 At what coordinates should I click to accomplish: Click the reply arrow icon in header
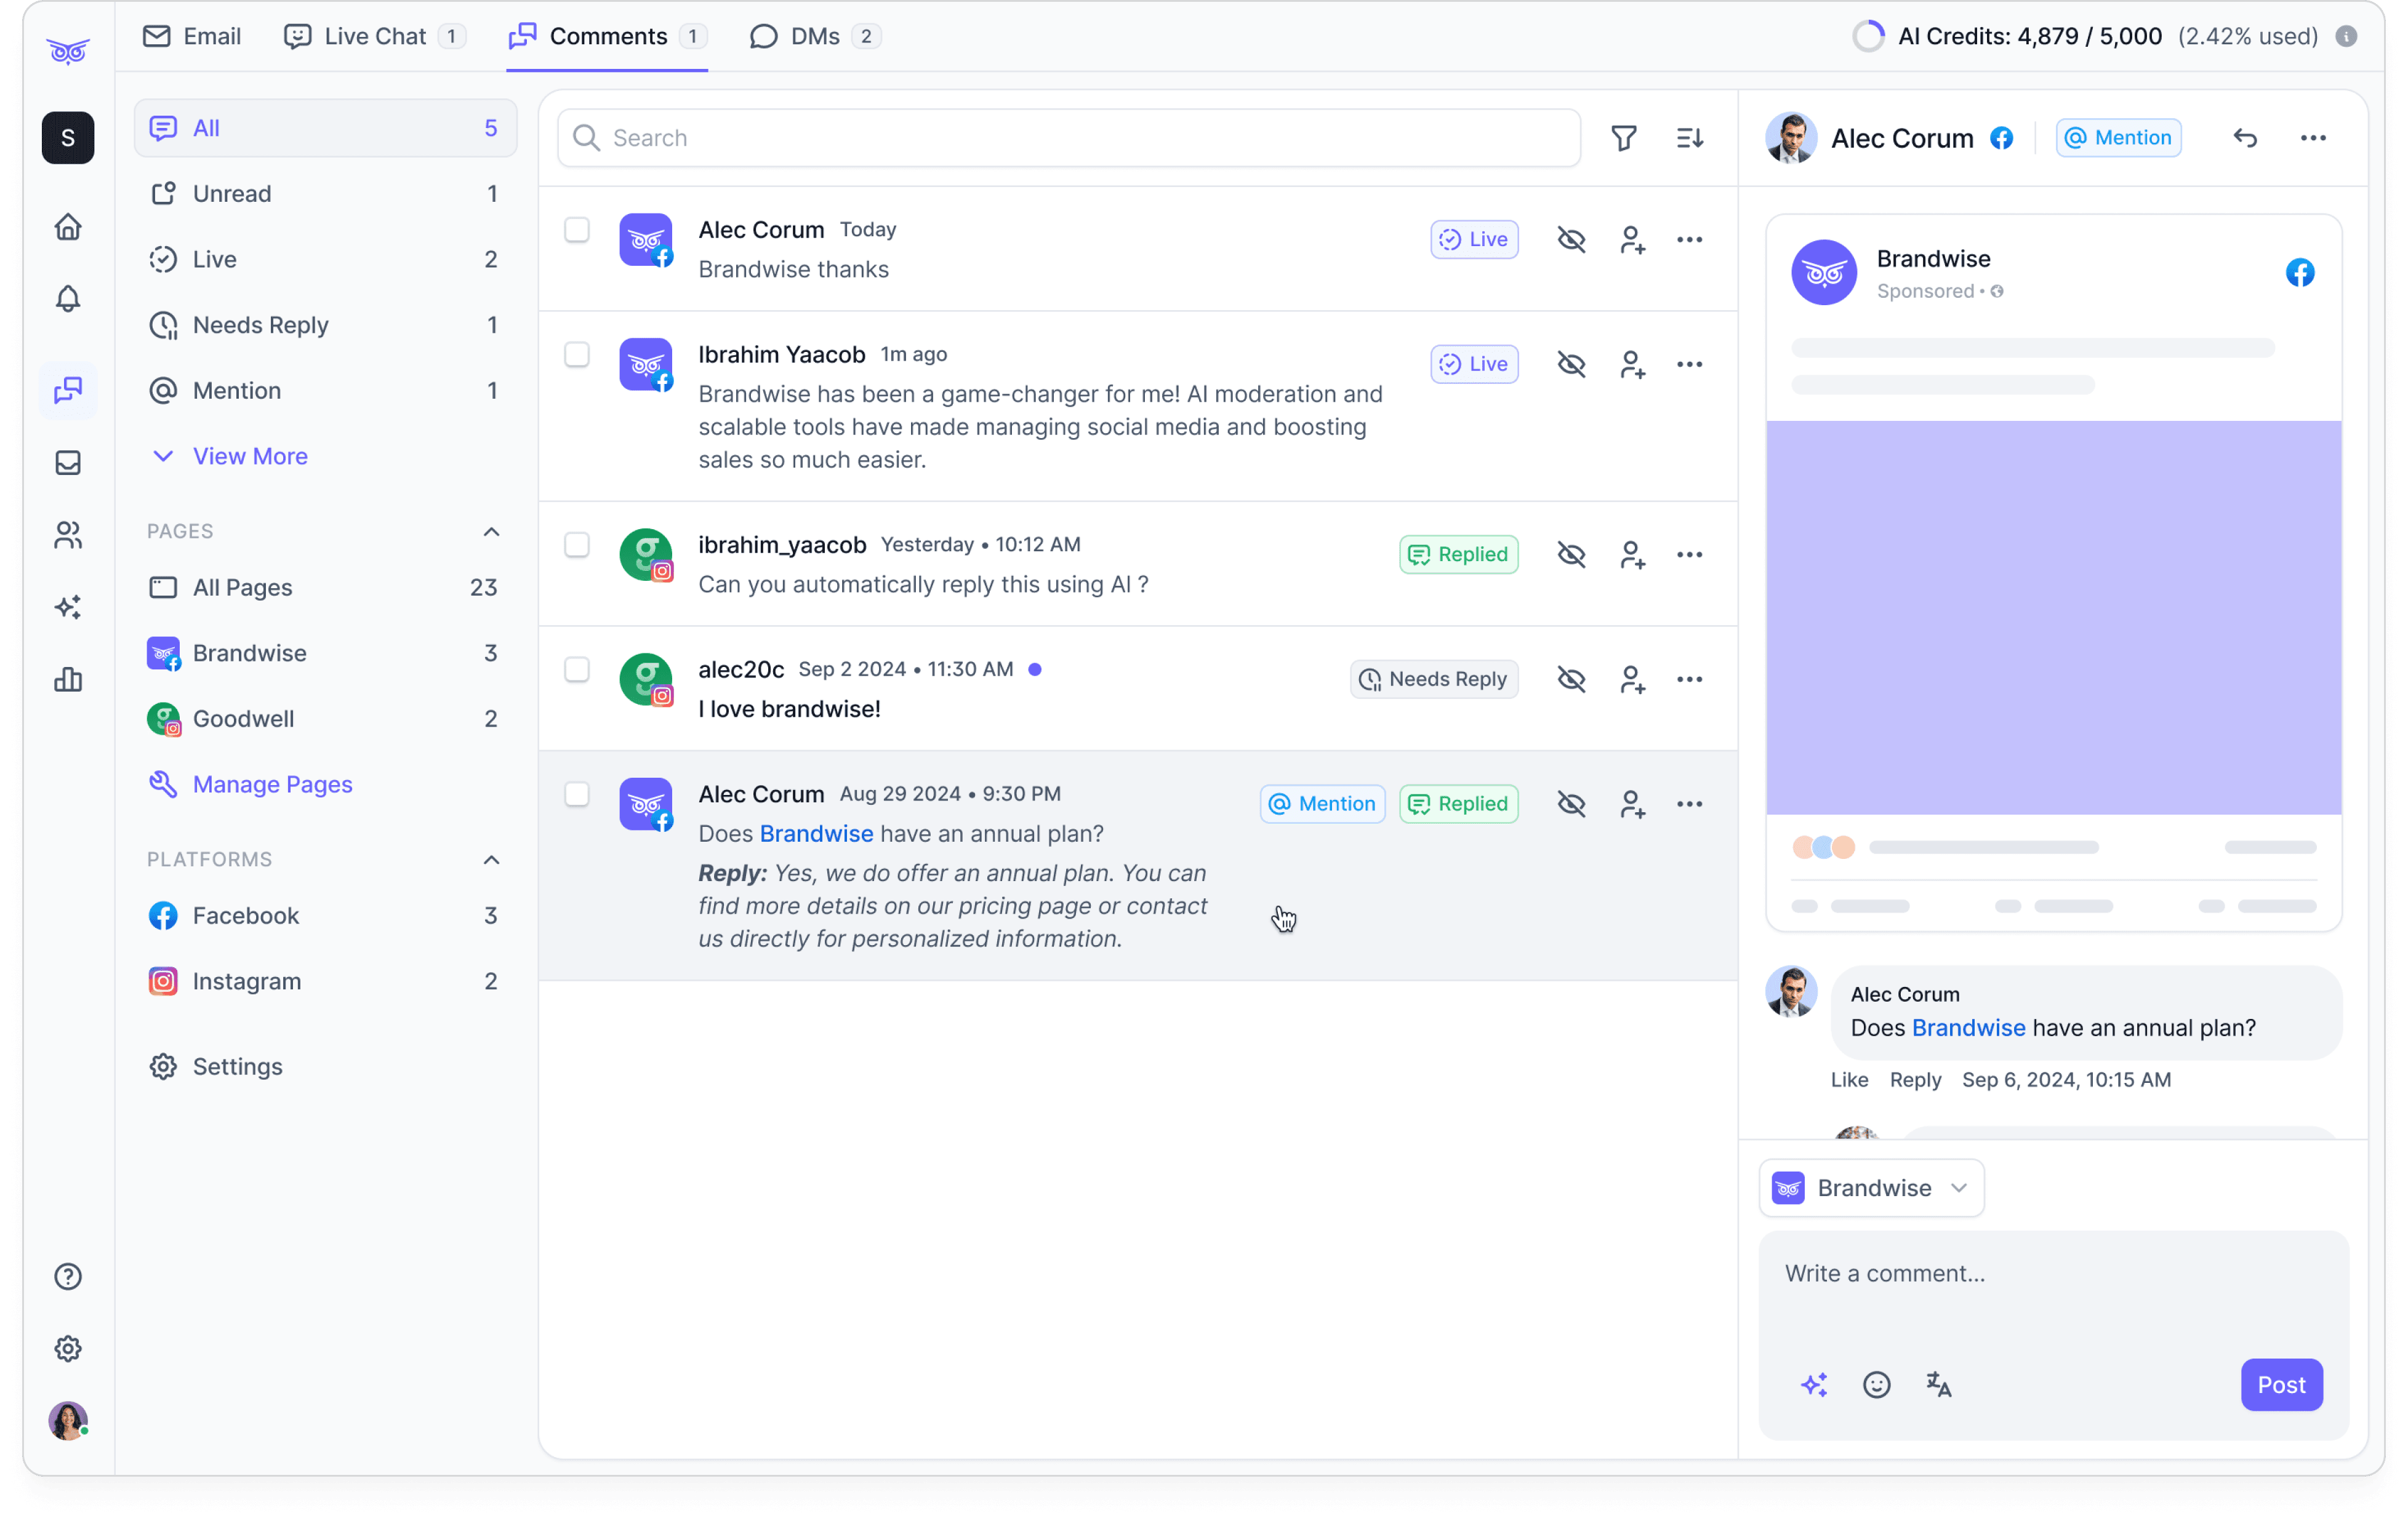pyautogui.click(x=2245, y=138)
